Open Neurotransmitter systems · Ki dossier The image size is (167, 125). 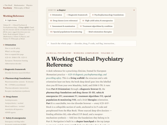point(19,82)
